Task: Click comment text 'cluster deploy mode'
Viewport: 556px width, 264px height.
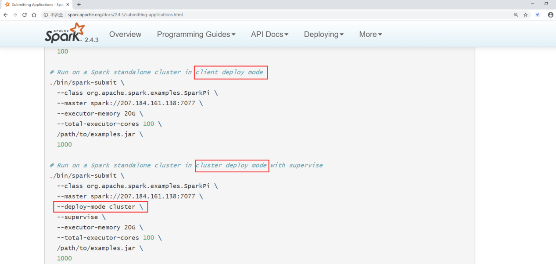Action: point(231,165)
